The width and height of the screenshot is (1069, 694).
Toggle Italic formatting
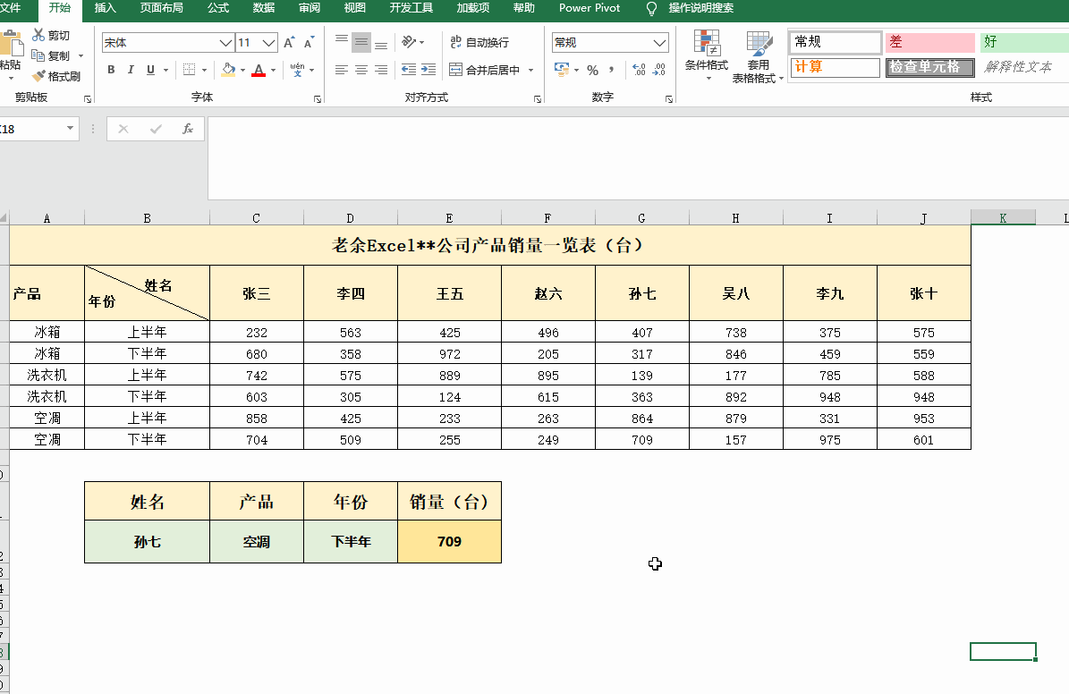point(131,70)
